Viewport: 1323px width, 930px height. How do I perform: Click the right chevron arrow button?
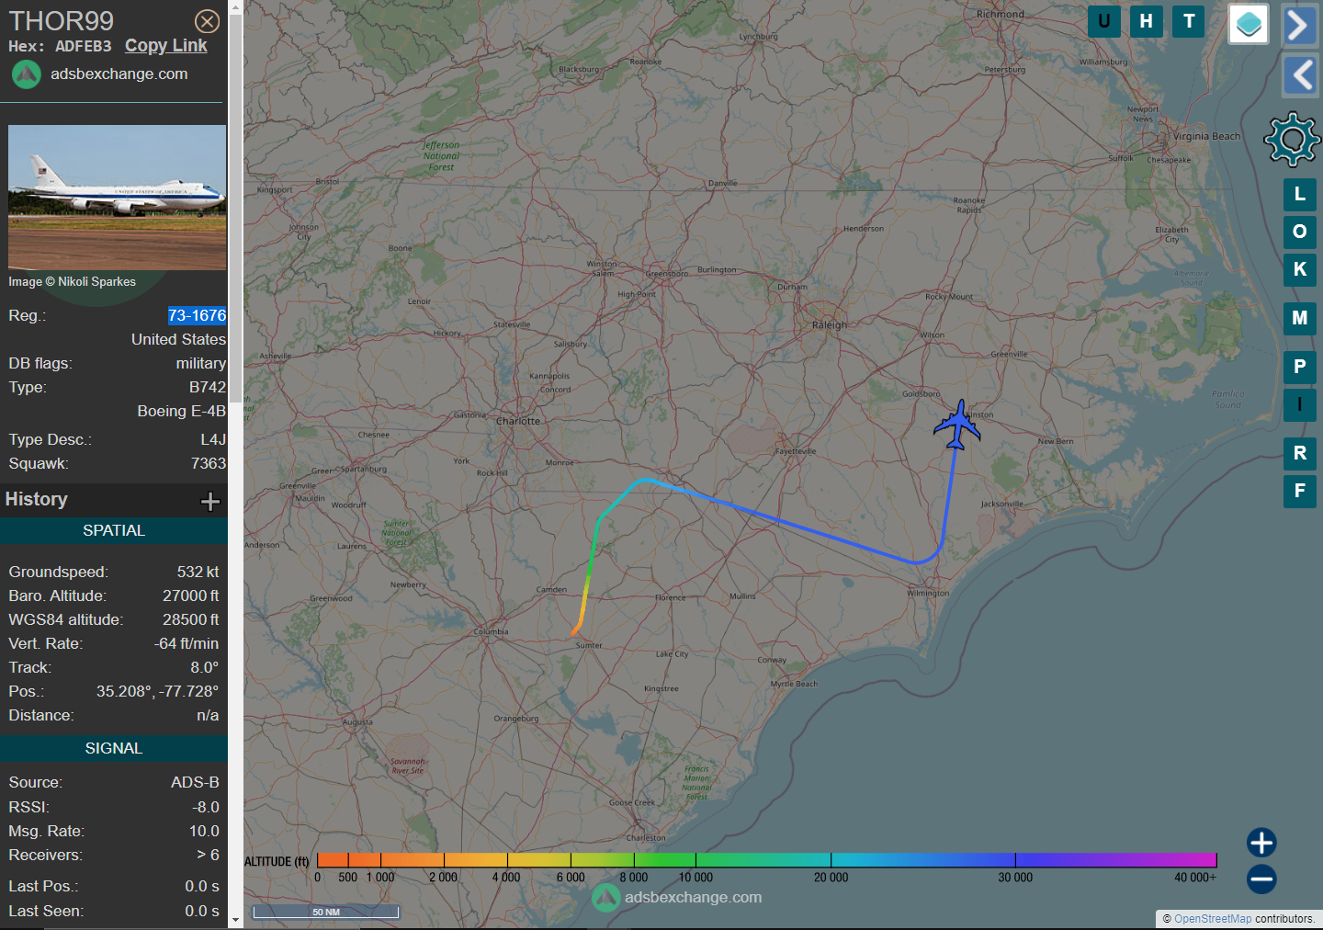point(1300,26)
